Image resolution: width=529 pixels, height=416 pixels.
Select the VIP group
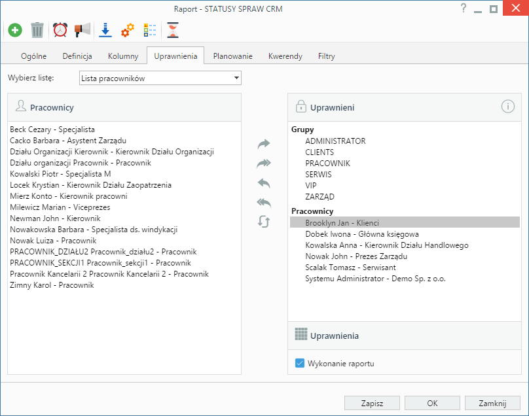pyautogui.click(x=311, y=185)
